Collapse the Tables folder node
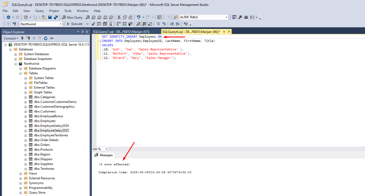The width and height of the screenshot is (365, 196). 20,73
